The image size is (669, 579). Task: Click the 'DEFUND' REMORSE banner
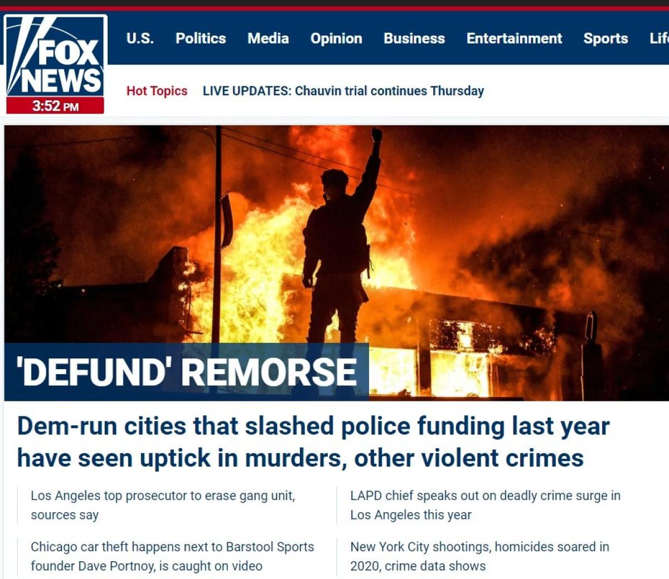(x=187, y=372)
